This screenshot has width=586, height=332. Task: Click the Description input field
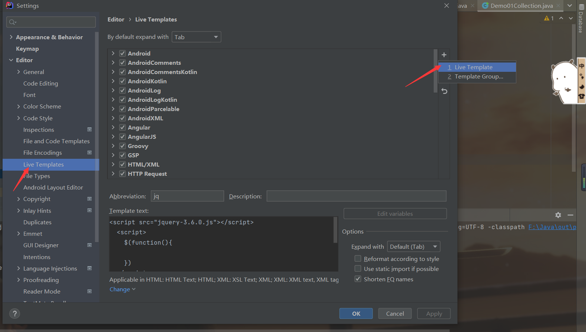[x=357, y=196]
